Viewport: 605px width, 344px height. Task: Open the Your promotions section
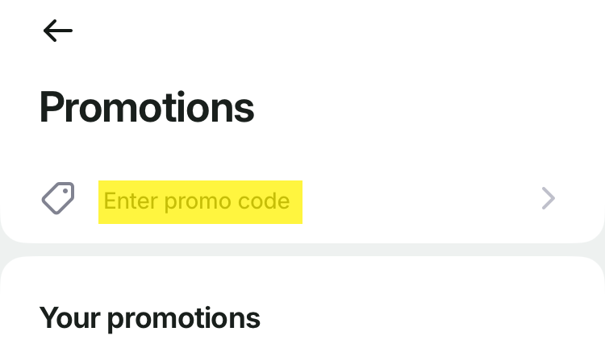click(150, 318)
